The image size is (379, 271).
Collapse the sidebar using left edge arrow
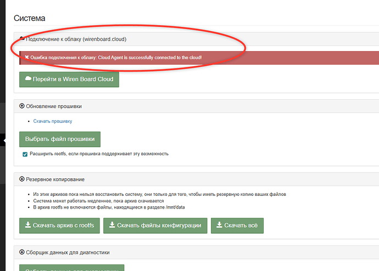point(4,140)
